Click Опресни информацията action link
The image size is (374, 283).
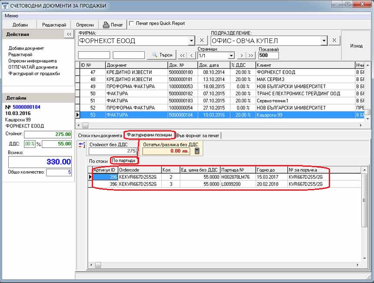point(33,61)
